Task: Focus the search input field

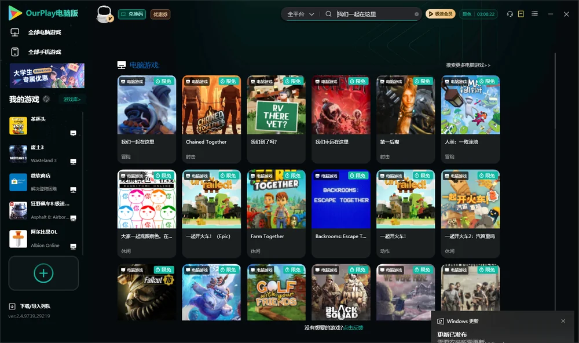Action: tap(374, 14)
